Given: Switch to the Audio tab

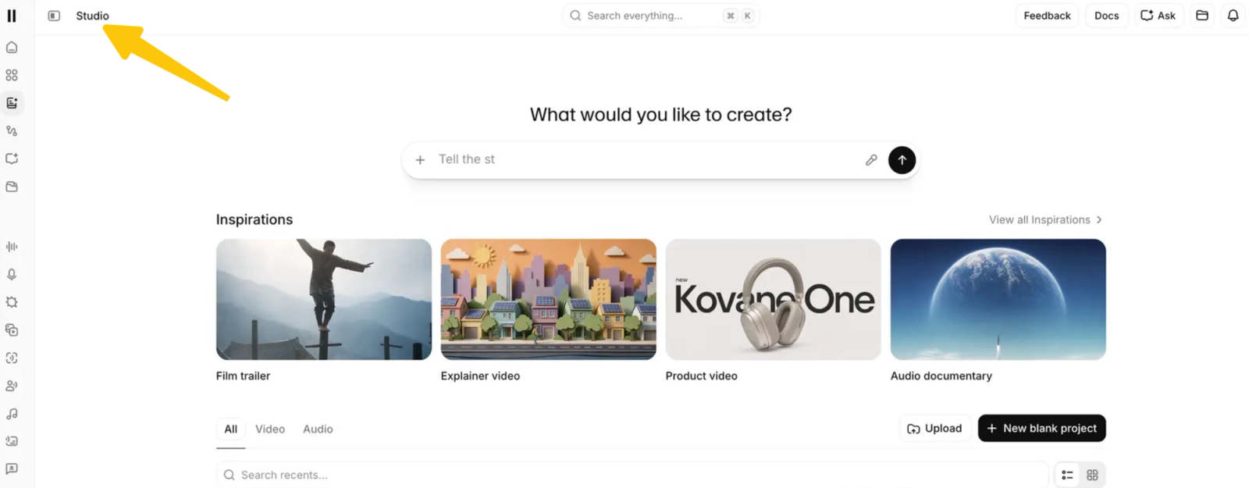Looking at the screenshot, I should (x=318, y=429).
